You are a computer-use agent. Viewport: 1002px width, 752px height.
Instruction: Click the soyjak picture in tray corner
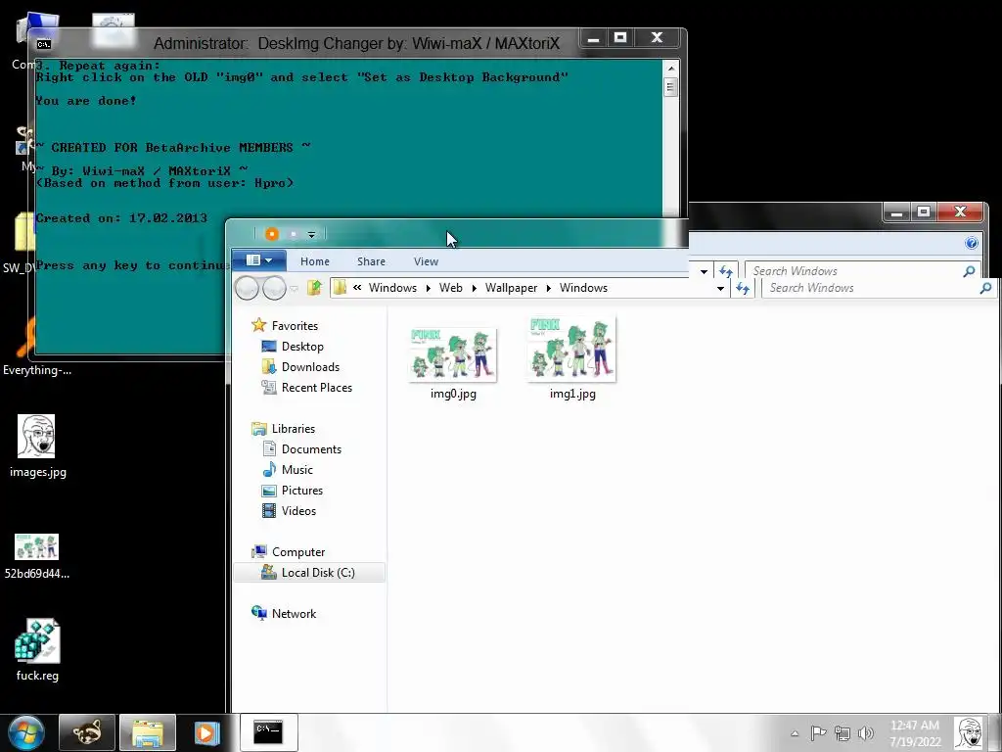coord(969,732)
